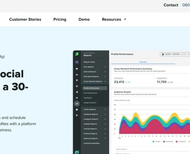Open the feeds list icon in sidebar
190x154 pixels.
[x=77, y=86]
